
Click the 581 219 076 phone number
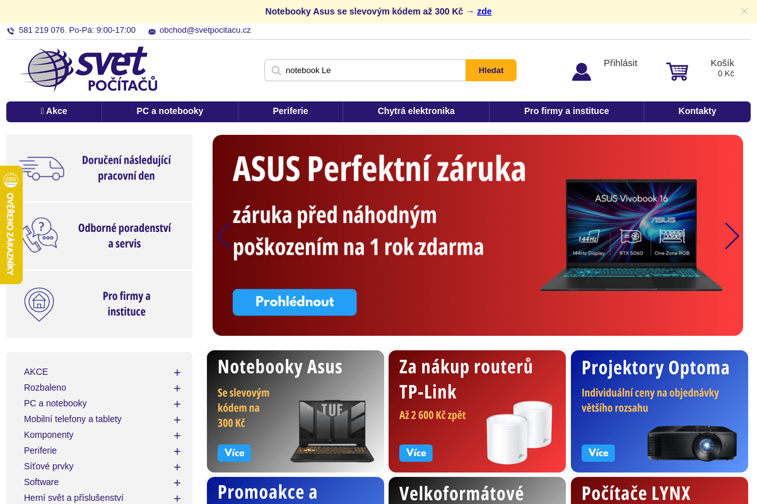click(x=42, y=30)
